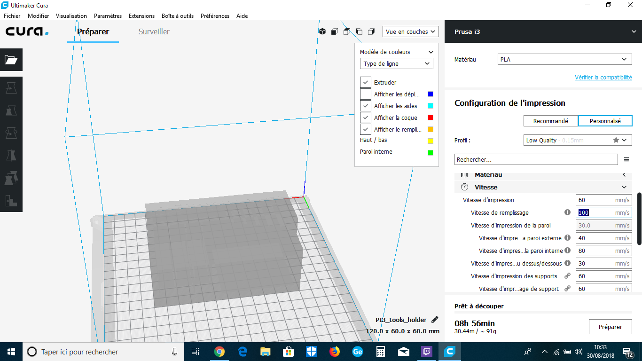
Task: Click the Vérifier la compatibilité link
Action: pos(603,78)
